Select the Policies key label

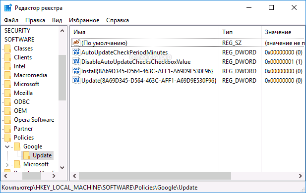(24, 138)
